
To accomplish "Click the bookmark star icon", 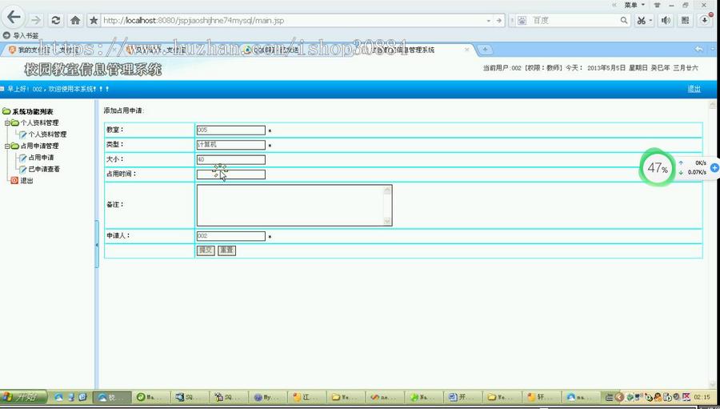I will tap(94, 20).
